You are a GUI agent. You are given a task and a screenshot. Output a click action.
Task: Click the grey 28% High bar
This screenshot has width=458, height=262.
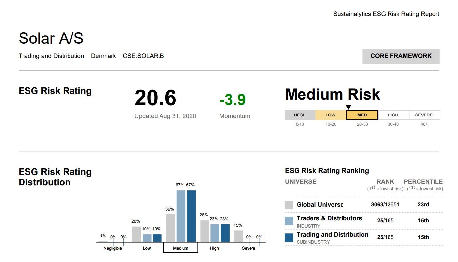(205, 231)
